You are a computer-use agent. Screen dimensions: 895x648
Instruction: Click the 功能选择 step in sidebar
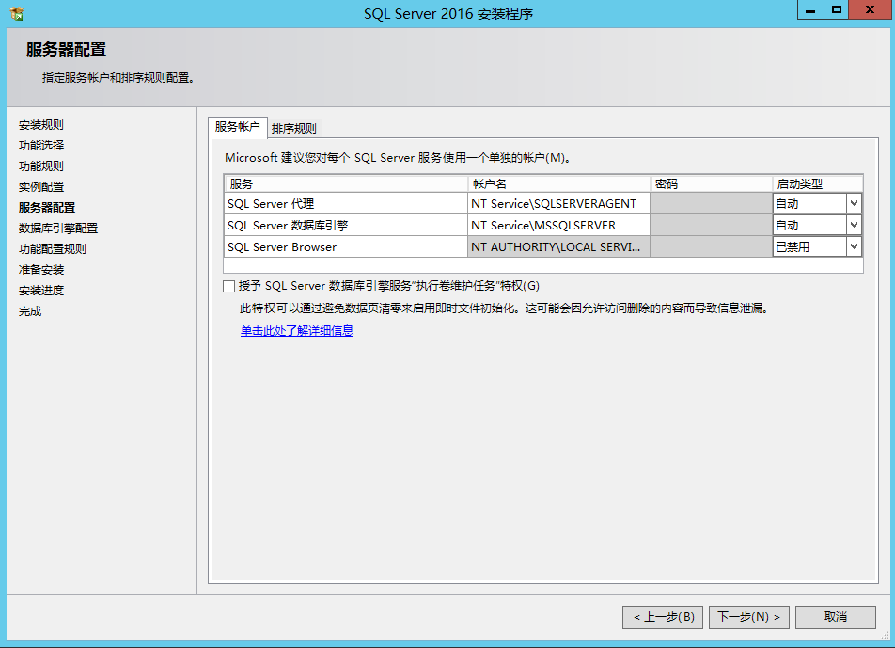(41, 145)
